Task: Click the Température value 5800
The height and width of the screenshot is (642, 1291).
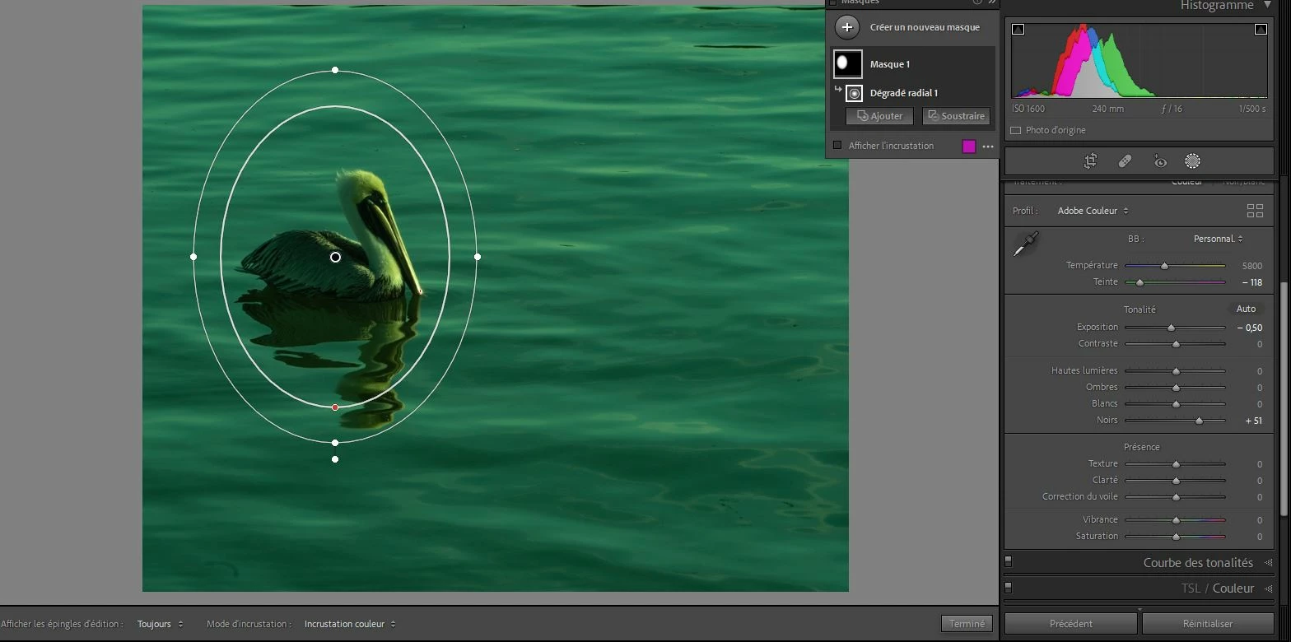Action: click(x=1251, y=266)
